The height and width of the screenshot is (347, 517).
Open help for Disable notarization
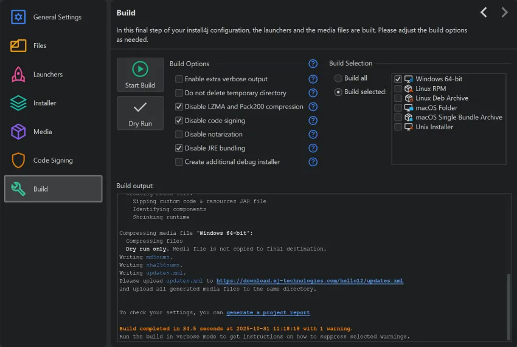pos(313,134)
